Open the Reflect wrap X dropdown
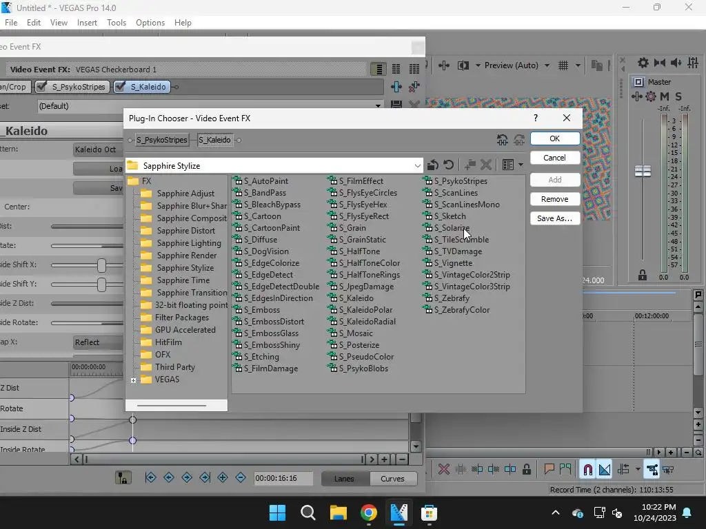The height and width of the screenshot is (529, 706). coord(98,342)
